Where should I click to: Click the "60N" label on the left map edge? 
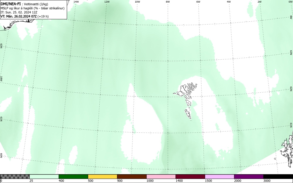[x=1, y=156]
